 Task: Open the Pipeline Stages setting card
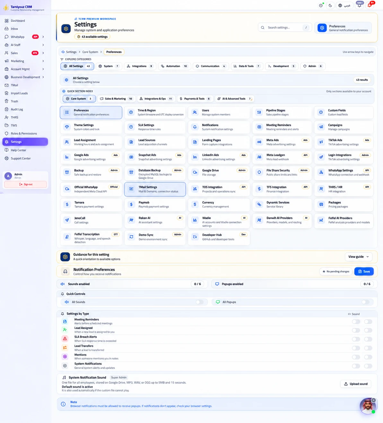[282, 112]
